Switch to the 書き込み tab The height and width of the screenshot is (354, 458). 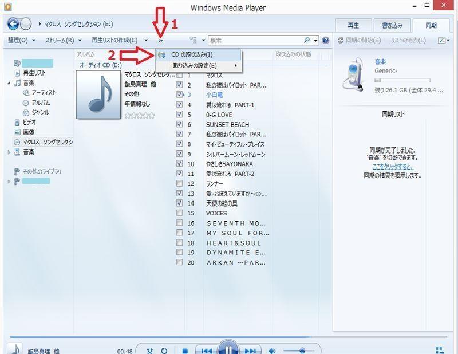click(x=392, y=25)
